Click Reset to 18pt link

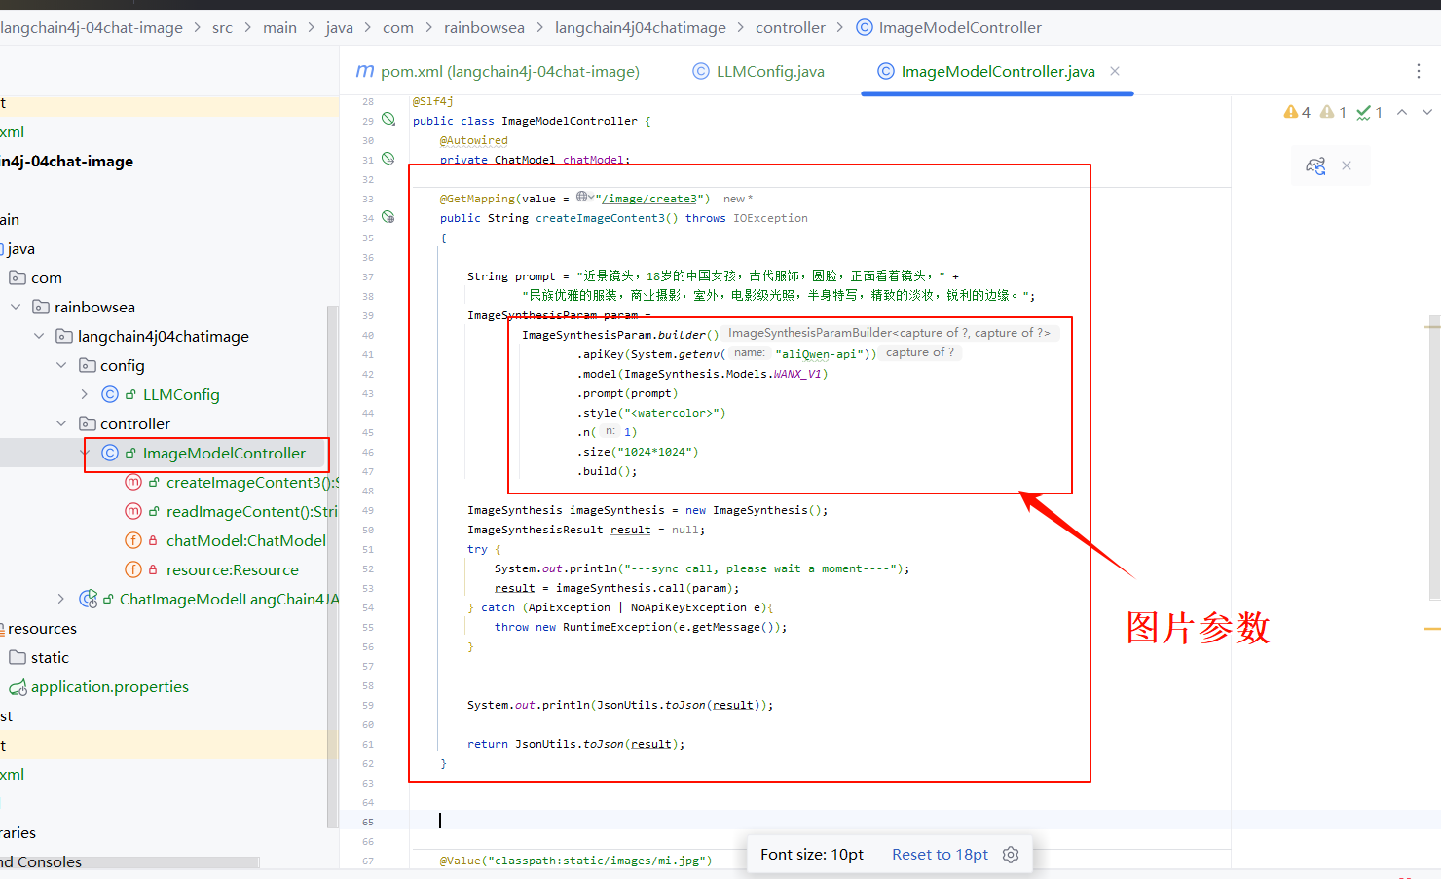click(x=940, y=855)
